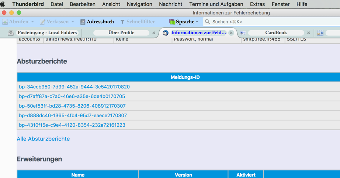Focus the Suchen search field

click(271, 22)
